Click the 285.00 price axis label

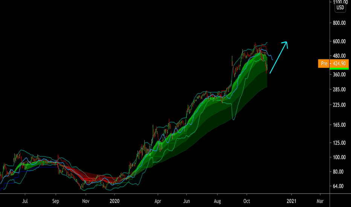(x=339, y=90)
